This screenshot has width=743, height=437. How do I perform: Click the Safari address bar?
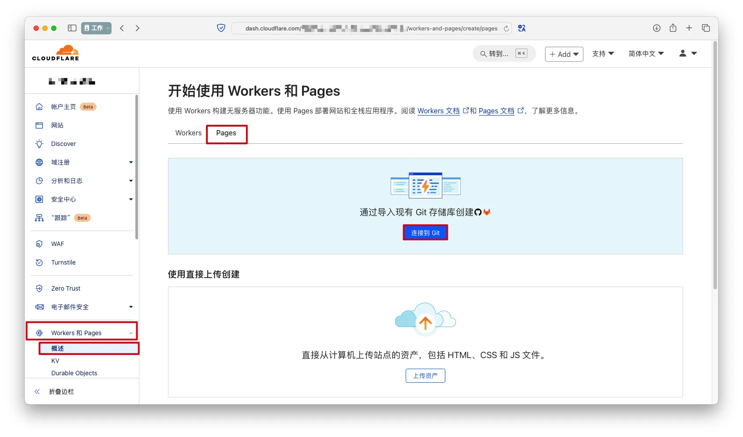(371, 28)
